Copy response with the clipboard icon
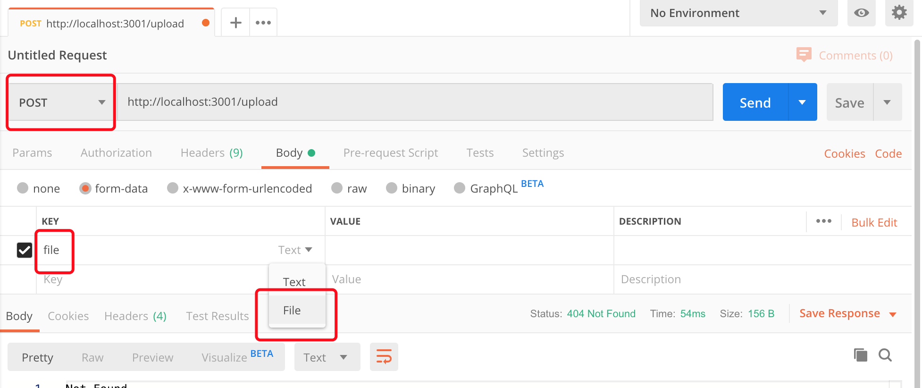 (860, 355)
